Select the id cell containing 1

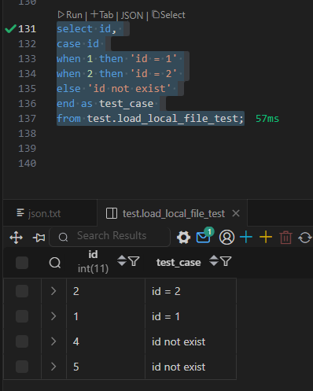105,316
